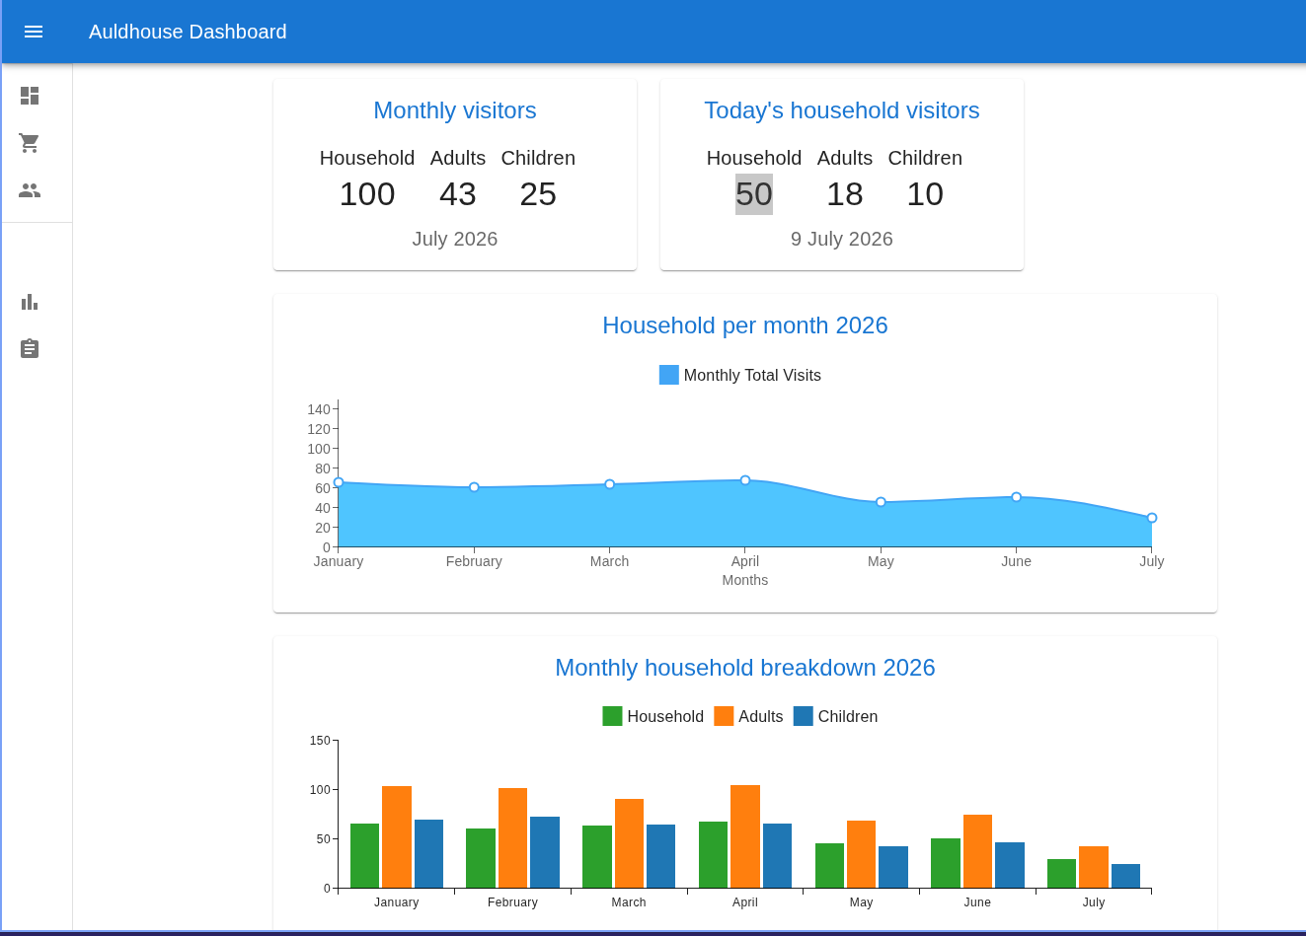Click the monthly Children value 25
Viewport: 1306px width, 936px height.
click(x=538, y=194)
